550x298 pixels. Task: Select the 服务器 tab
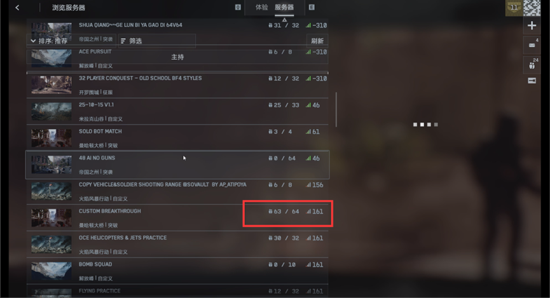pyautogui.click(x=284, y=8)
